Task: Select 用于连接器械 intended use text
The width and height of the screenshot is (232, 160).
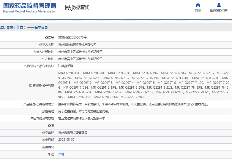Action: click(84, 111)
